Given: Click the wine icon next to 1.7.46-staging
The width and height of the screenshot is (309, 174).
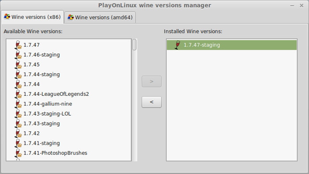Looking at the screenshot, I should click(x=18, y=55).
